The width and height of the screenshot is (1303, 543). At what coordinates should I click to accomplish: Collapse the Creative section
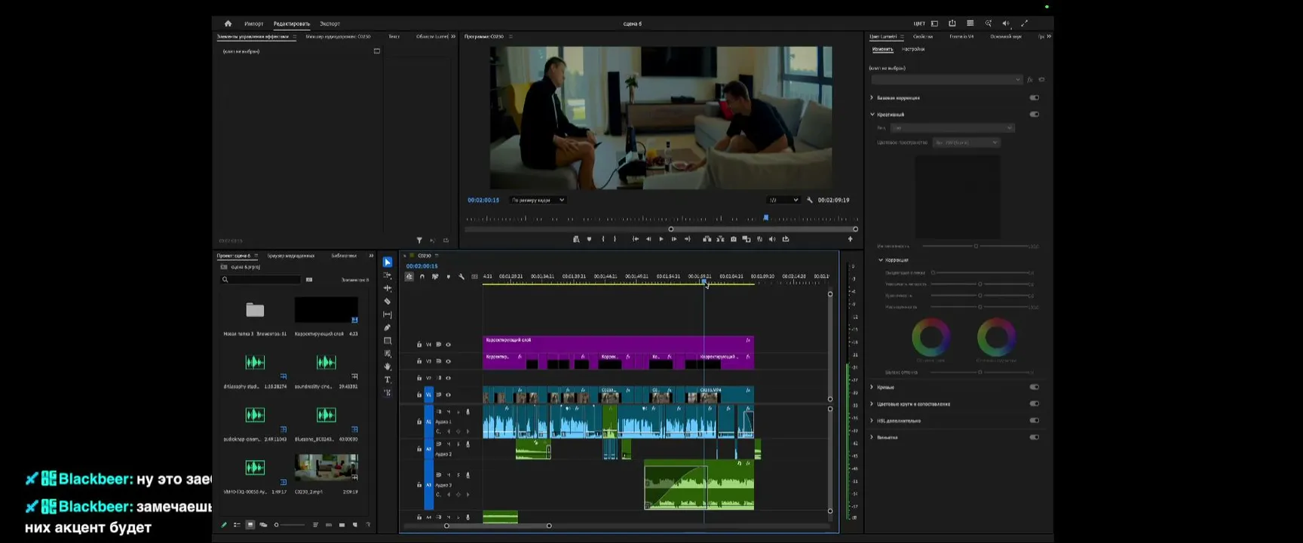coord(872,115)
